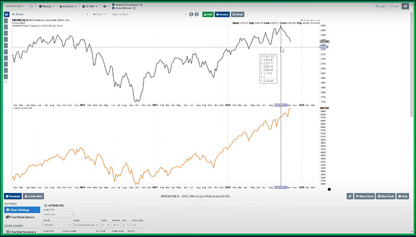Open the Predefined Range dropdown
This screenshot has height=237, width=416.
click(86, 225)
